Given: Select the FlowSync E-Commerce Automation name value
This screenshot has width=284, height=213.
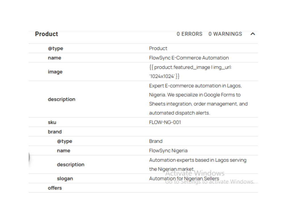Looking at the screenshot, I should coord(189,58).
